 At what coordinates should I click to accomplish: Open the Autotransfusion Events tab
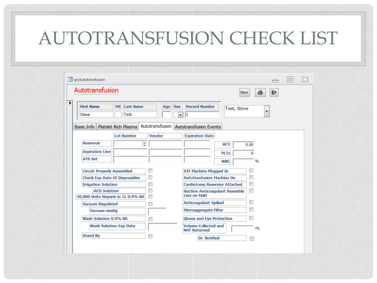[198, 127]
